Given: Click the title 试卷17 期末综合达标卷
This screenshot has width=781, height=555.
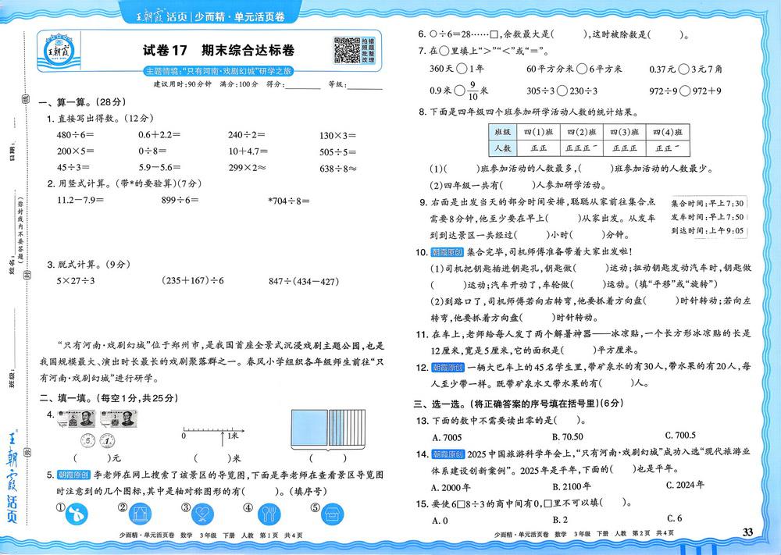Looking at the screenshot, I should point(219,50).
